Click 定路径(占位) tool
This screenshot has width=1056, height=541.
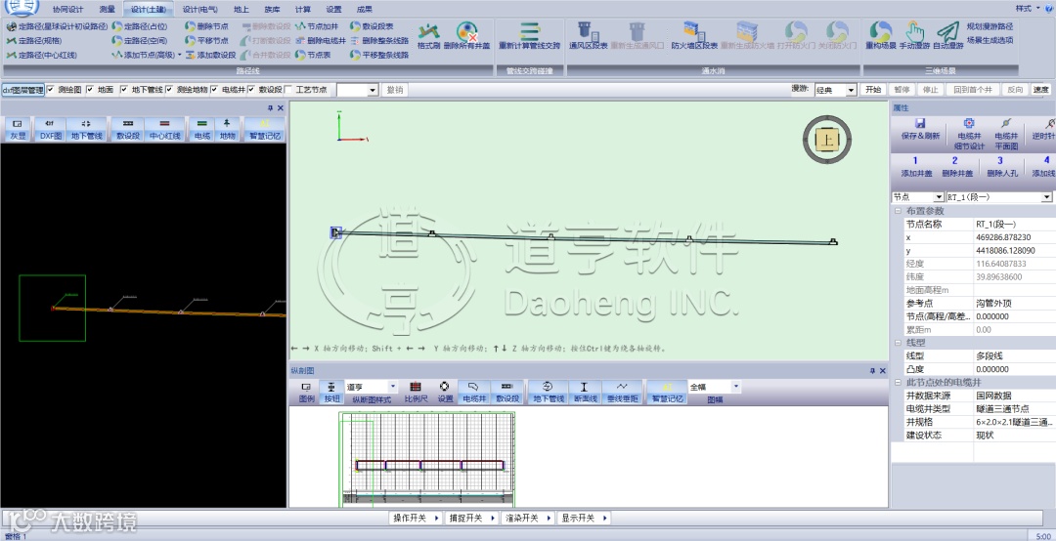pyautogui.click(x=140, y=26)
